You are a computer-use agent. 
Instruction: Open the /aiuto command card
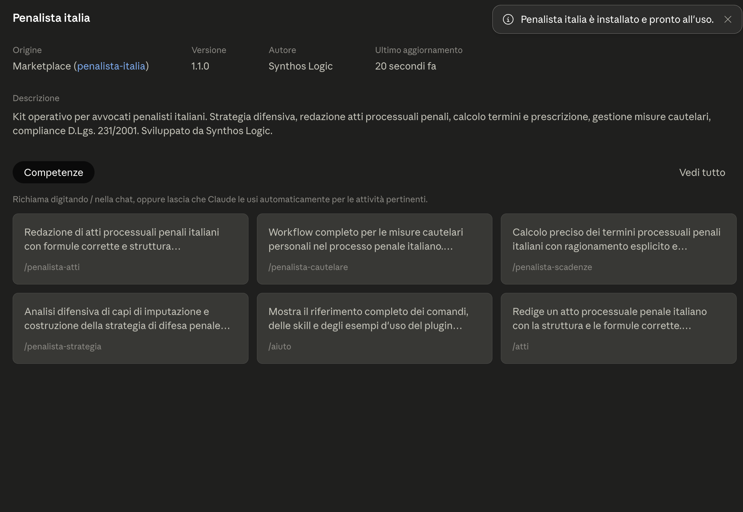click(x=374, y=328)
